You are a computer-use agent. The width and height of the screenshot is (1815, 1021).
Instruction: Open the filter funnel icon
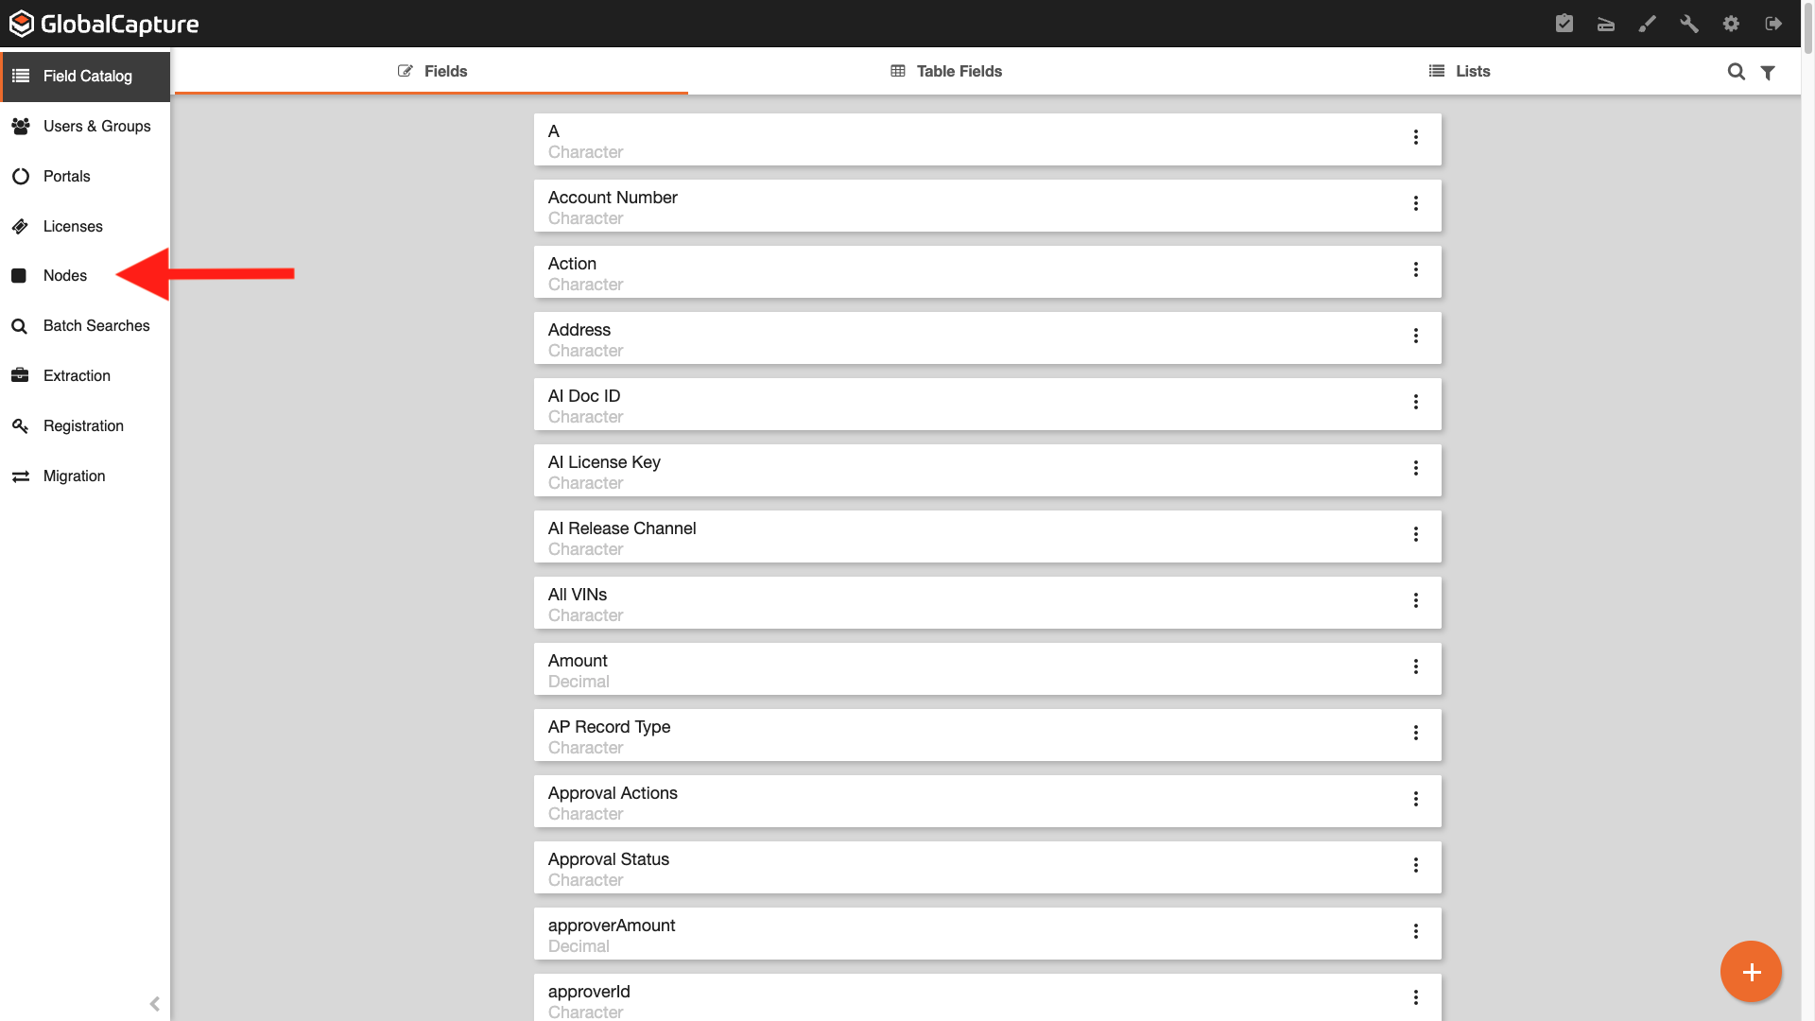pyautogui.click(x=1768, y=72)
